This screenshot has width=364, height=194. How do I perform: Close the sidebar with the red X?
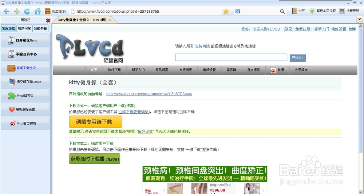[48, 20]
